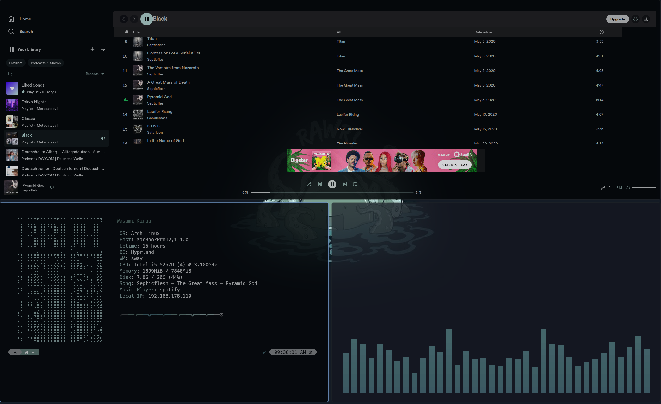Click the Friend Activity icon beside Upgrade
The image size is (661, 404).
click(635, 19)
